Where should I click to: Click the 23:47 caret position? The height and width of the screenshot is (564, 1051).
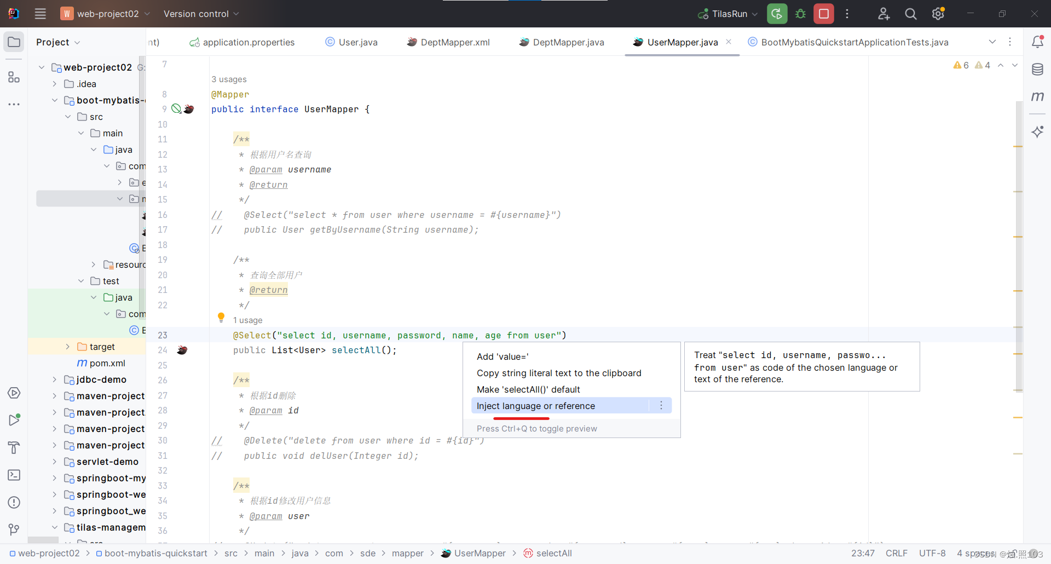pos(863,553)
